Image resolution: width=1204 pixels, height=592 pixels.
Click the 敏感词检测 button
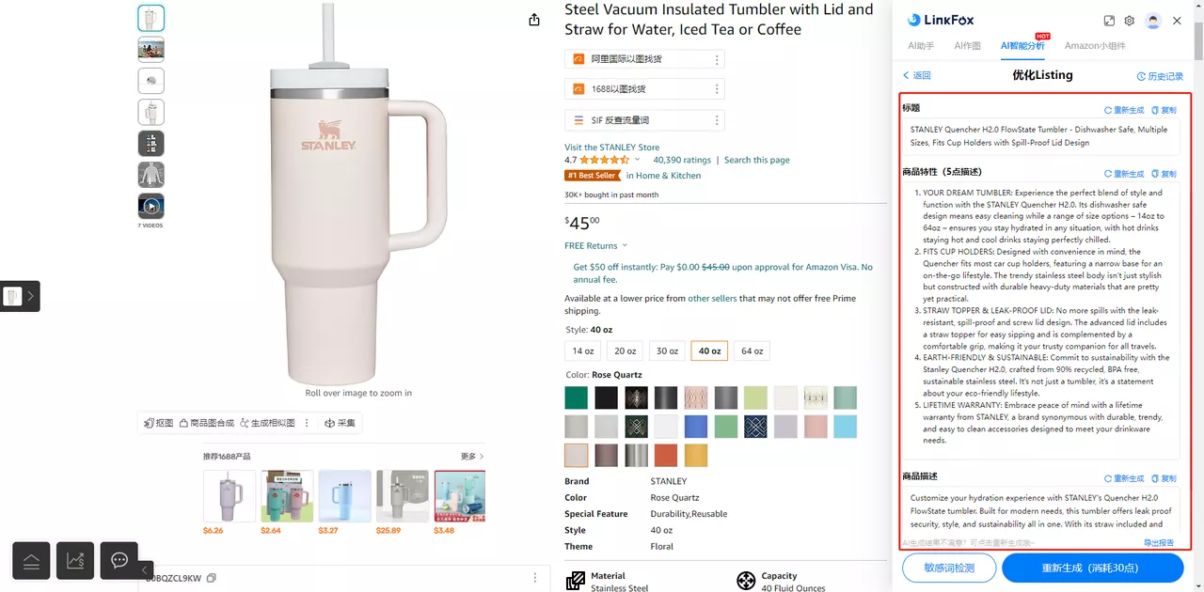click(948, 568)
